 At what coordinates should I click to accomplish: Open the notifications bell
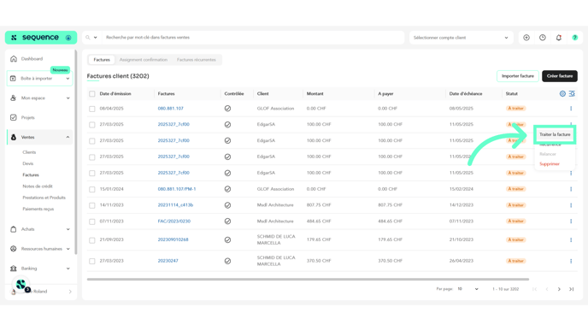click(x=559, y=38)
